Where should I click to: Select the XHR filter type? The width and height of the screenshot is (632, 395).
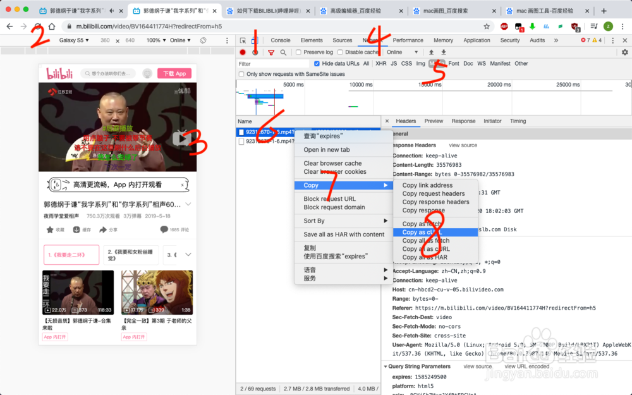(381, 64)
